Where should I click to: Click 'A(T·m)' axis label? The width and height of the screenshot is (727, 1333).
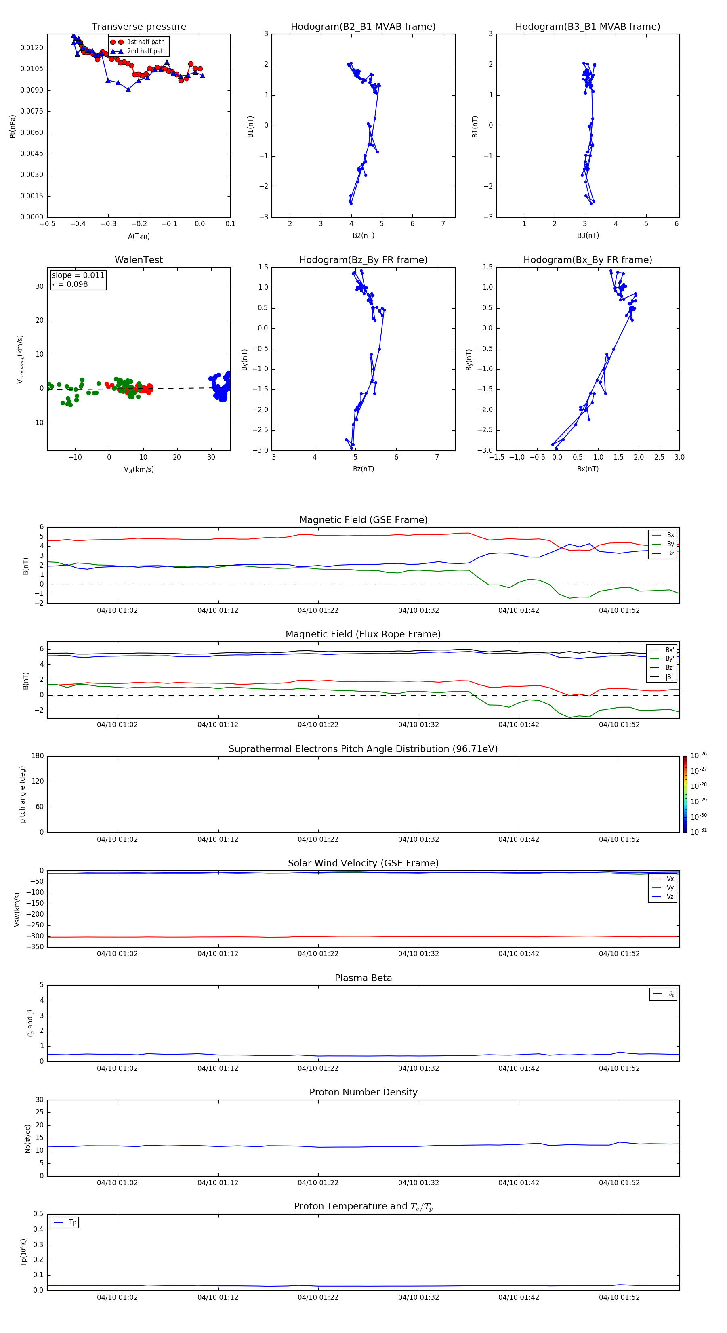(139, 236)
